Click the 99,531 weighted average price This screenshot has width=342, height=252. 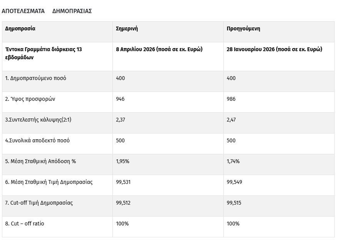[123, 182]
